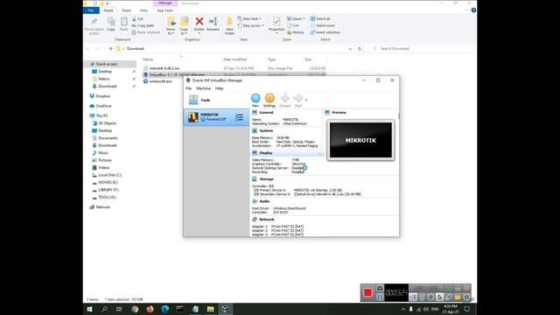Open the Open dropdown in ribbon

pos(296,18)
